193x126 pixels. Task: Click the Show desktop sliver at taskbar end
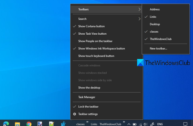(x=192, y=123)
